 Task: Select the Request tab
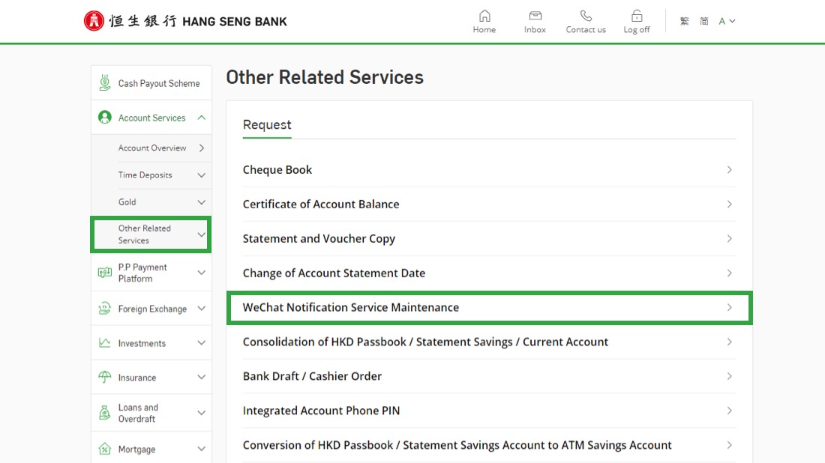pos(267,125)
